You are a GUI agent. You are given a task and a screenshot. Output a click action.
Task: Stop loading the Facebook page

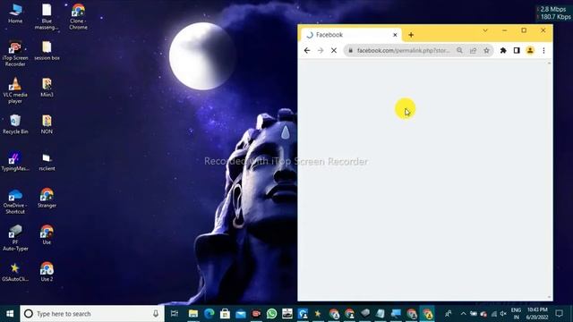tap(334, 50)
